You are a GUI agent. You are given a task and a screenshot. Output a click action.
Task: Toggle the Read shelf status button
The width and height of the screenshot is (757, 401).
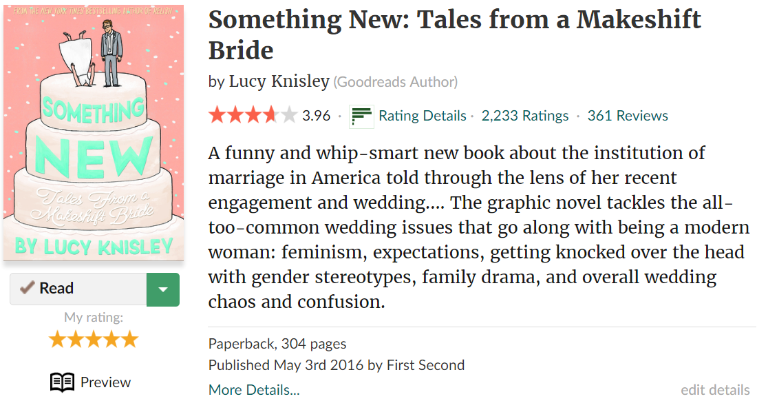click(78, 289)
